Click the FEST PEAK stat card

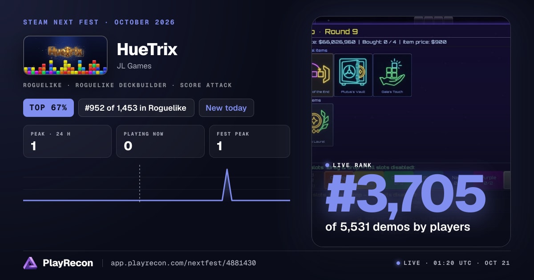coord(250,141)
